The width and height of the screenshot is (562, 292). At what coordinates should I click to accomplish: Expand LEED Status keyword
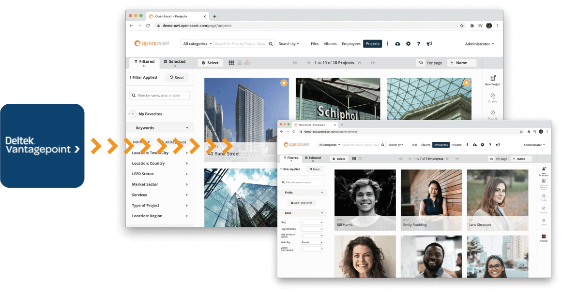click(x=160, y=174)
